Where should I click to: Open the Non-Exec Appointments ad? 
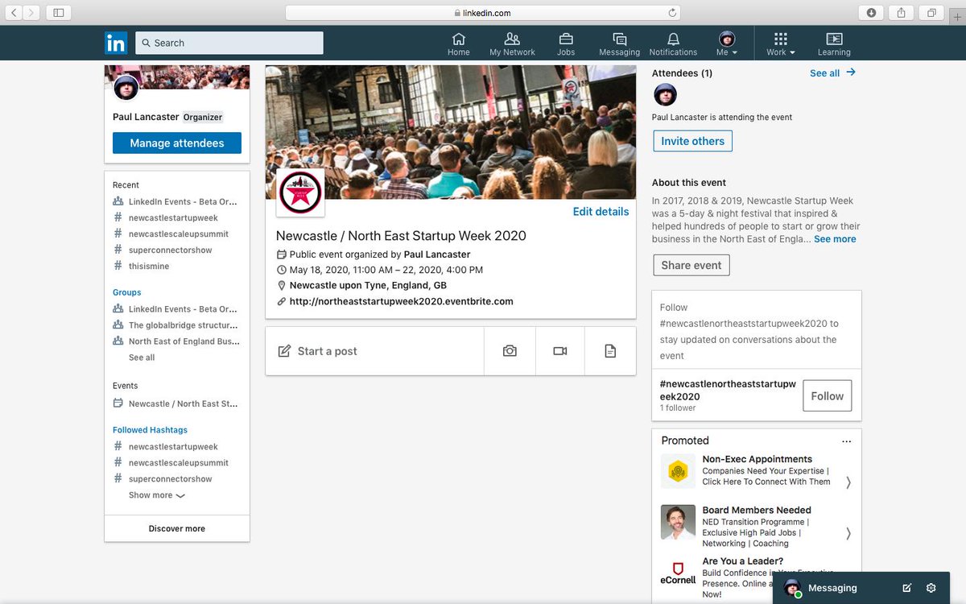click(x=757, y=459)
